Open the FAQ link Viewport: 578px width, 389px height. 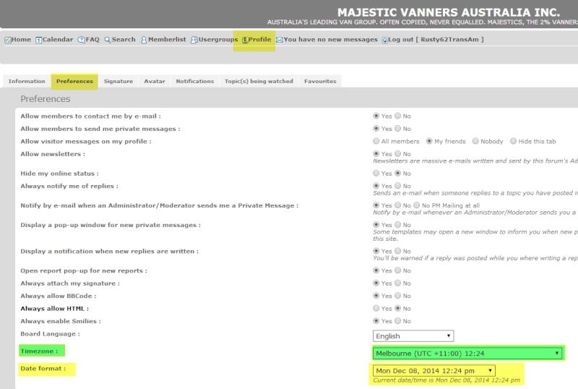[x=92, y=40]
